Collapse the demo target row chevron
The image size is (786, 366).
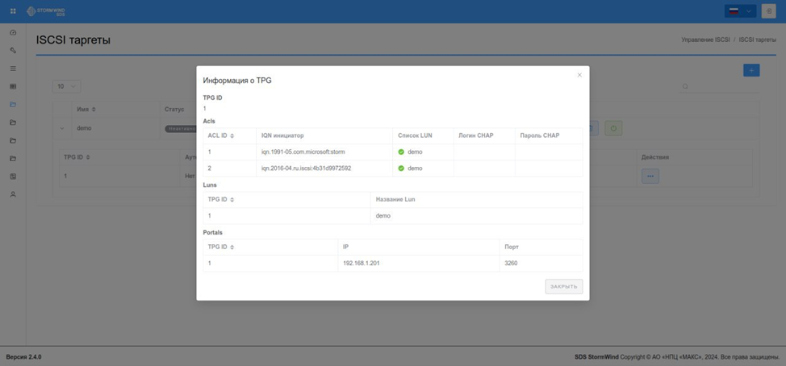click(x=62, y=128)
